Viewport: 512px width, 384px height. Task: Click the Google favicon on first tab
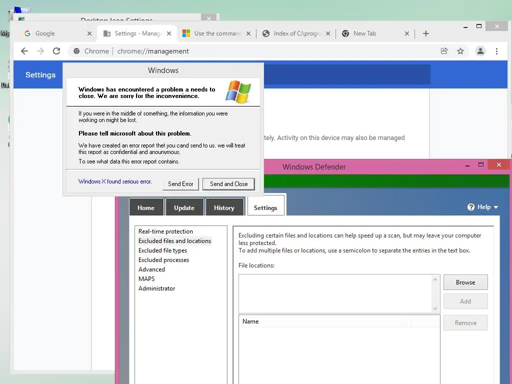pos(27,33)
